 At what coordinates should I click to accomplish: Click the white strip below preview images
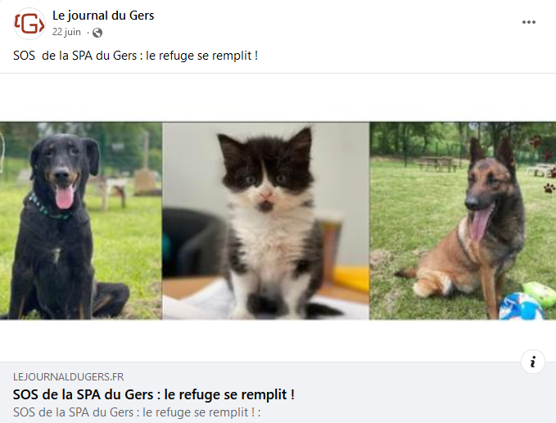[x=278, y=340]
